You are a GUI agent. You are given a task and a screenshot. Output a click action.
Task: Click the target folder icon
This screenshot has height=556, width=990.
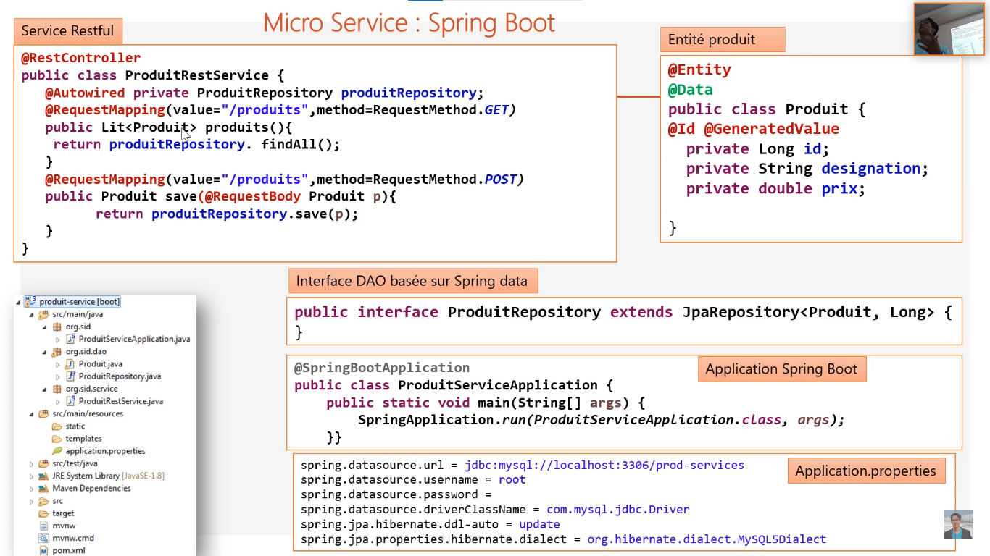[44, 513]
